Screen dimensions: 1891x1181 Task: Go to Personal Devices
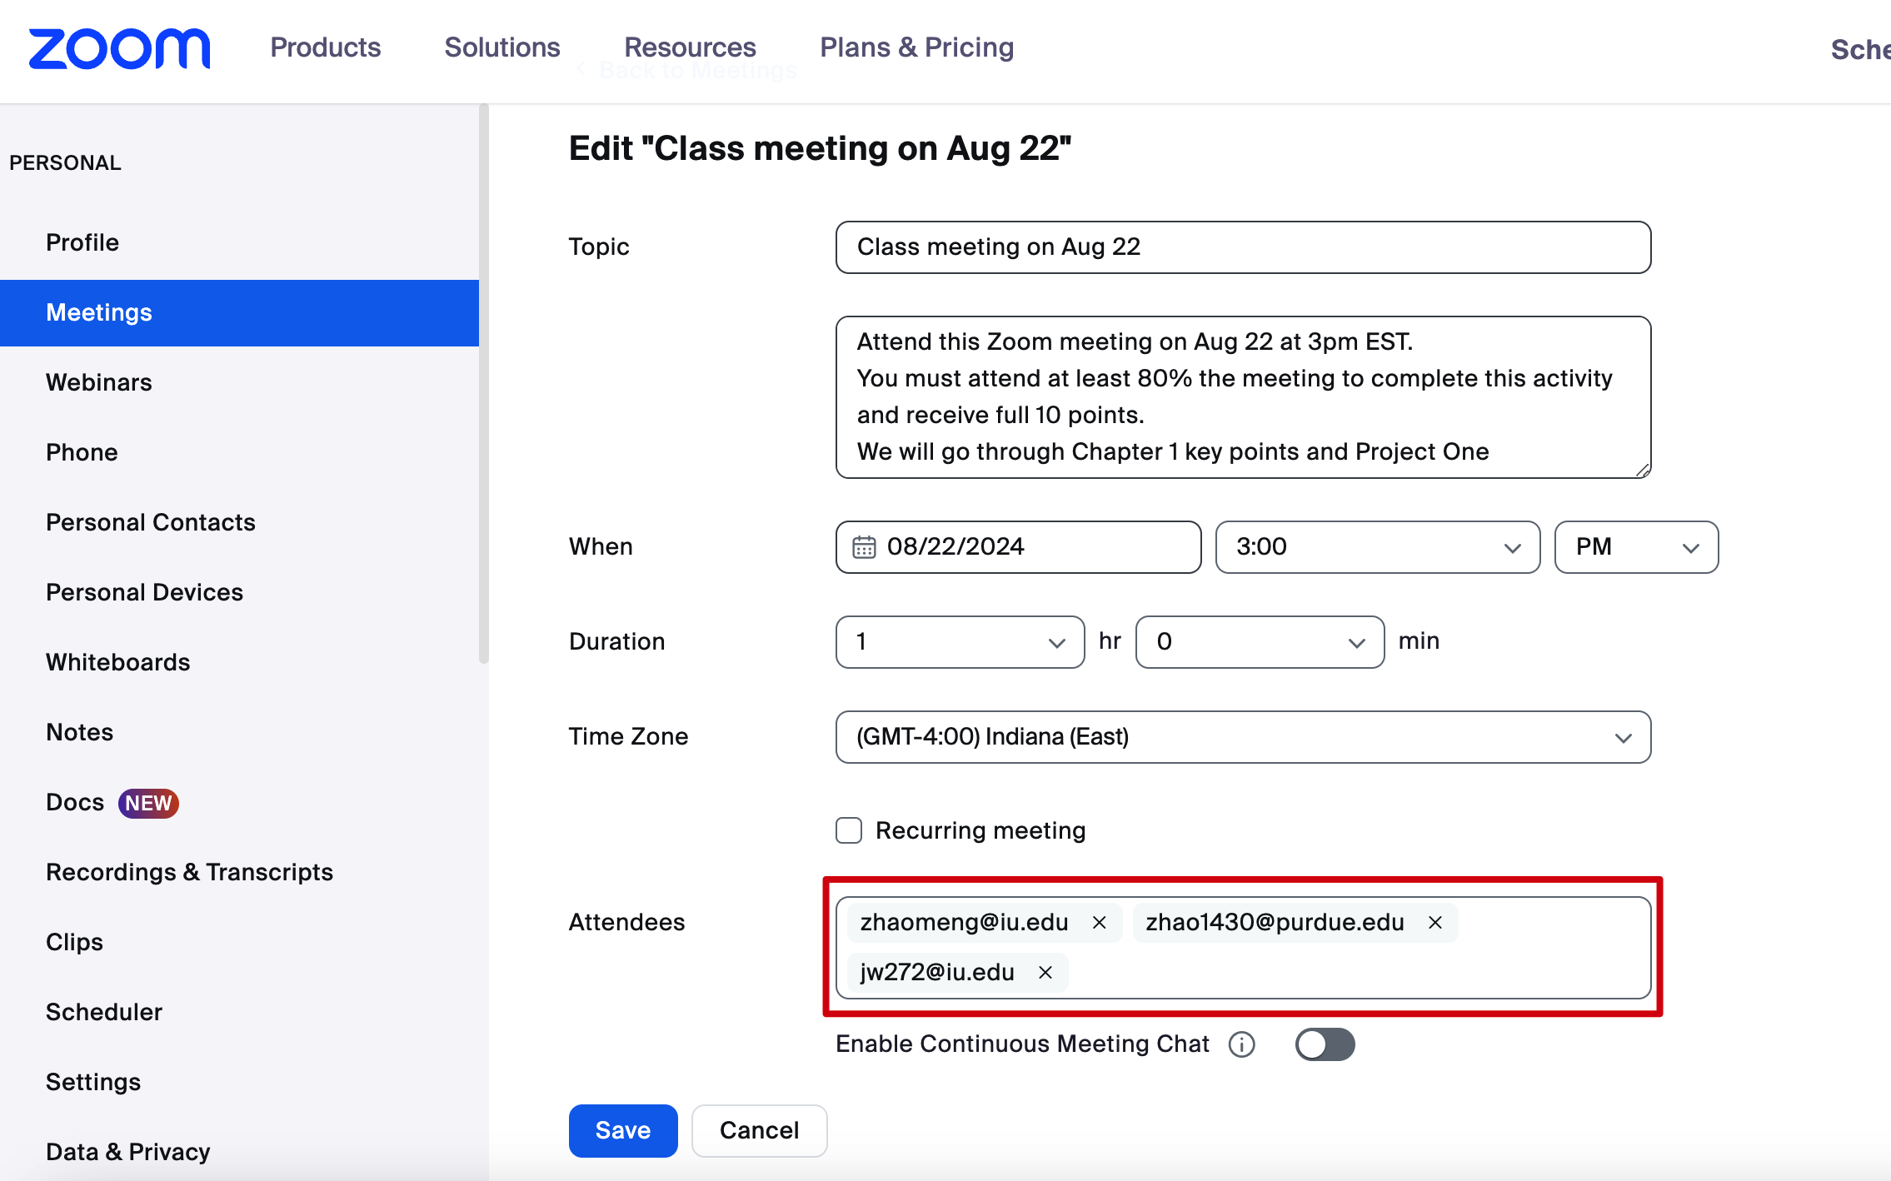(x=144, y=592)
